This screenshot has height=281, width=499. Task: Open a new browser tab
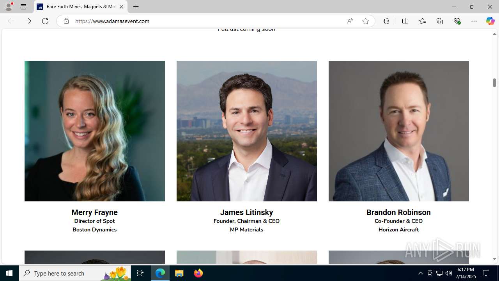click(x=136, y=7)
